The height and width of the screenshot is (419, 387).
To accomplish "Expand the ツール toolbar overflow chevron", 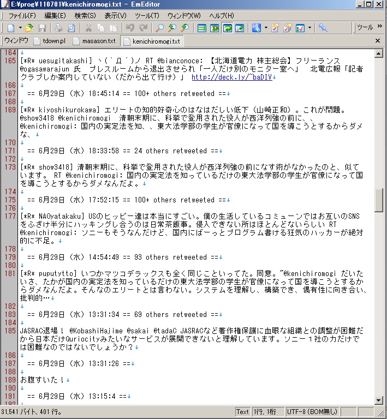I will pos(380,26).
